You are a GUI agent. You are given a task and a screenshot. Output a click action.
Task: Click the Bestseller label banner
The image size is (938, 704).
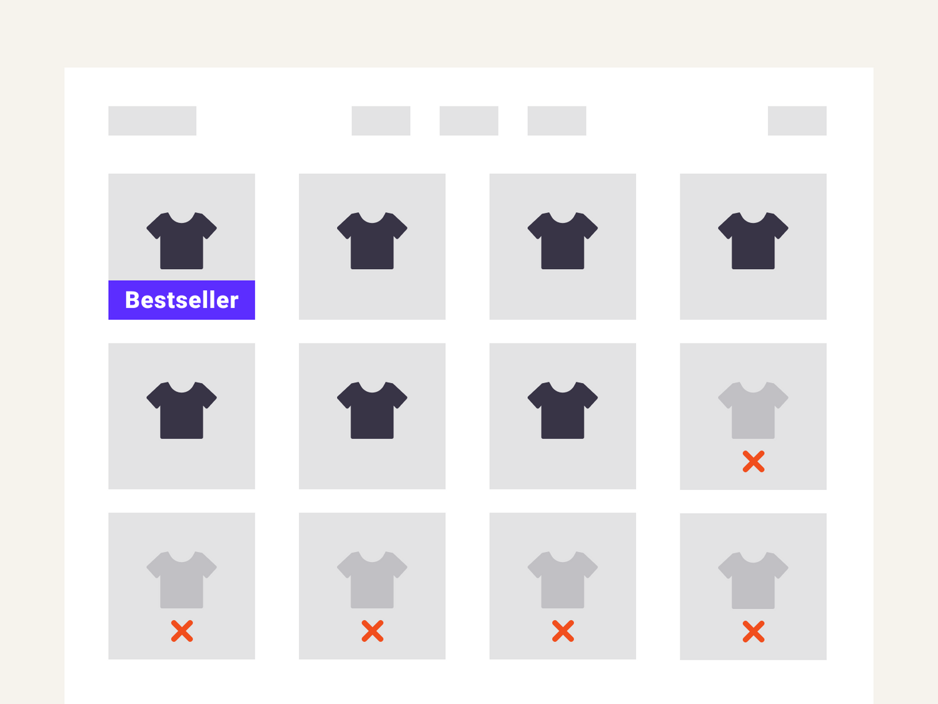181,300
